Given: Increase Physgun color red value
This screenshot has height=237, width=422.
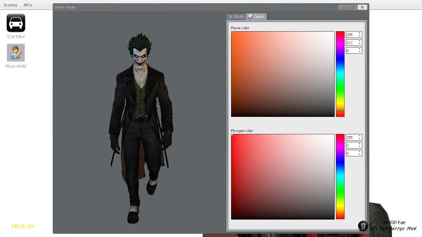Looking at the screenshot, I should 360,136.
